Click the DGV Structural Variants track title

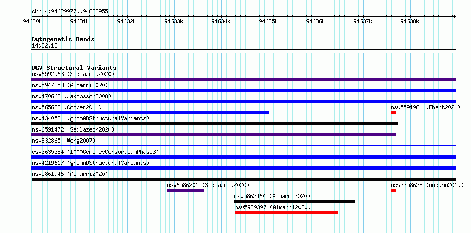(x=74, y=68)
